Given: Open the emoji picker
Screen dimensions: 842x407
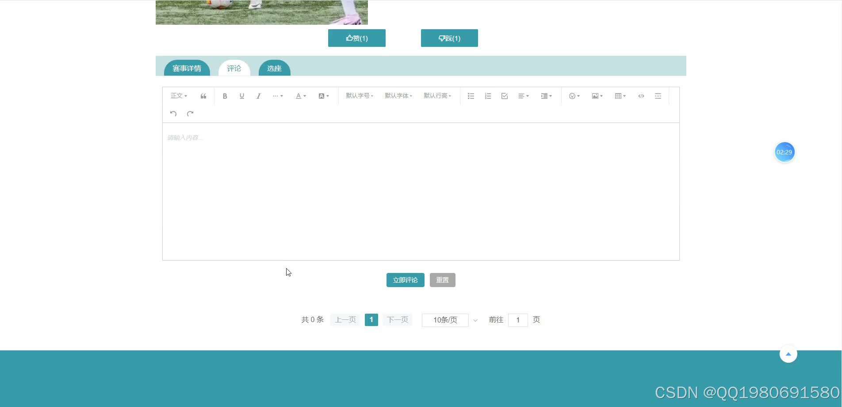Looking at the screenshot, I should pyautogui.click(x=574, y=96).
